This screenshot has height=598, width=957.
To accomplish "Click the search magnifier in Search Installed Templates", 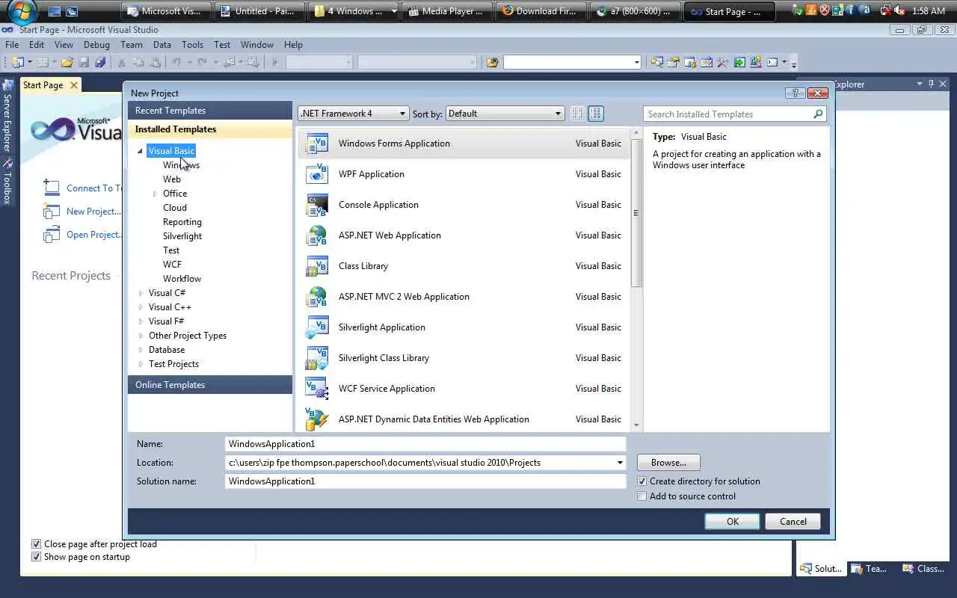I will [x=818, y=114].
